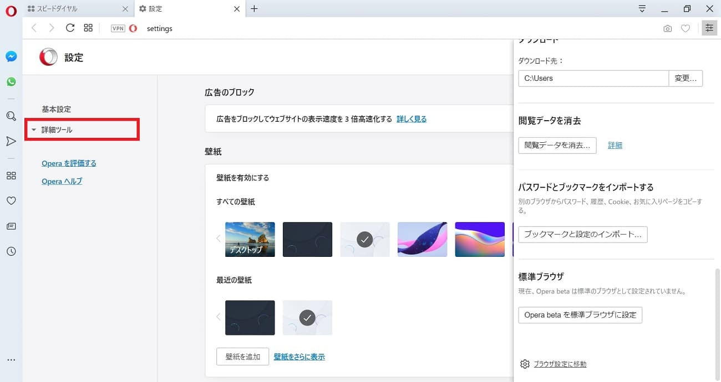
Task: Click the download path input field
Action: coord(593,79)
